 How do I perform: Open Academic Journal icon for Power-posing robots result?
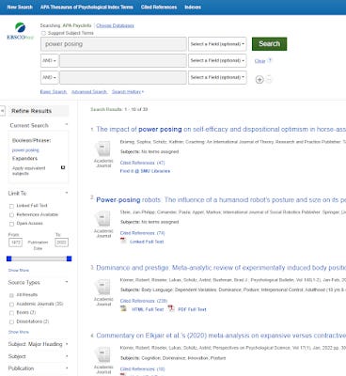click(x=103, y=219)
